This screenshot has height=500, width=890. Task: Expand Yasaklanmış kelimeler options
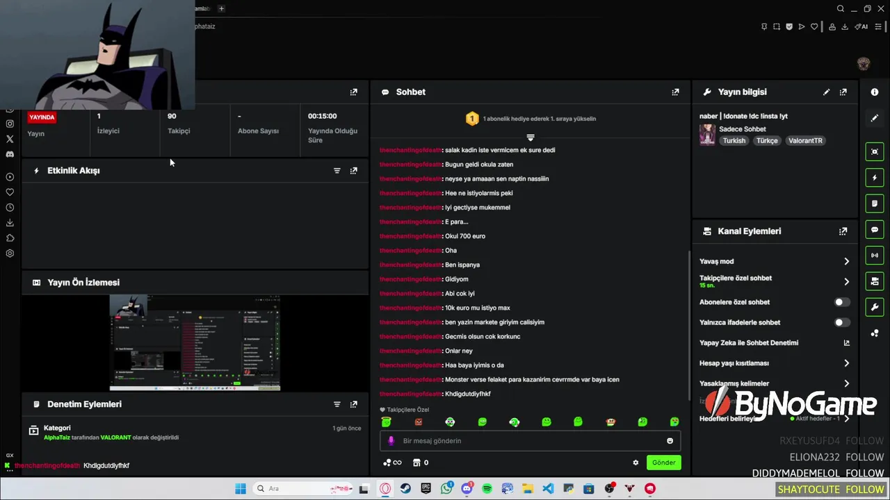pyautogui.click(x=846, y=383)
